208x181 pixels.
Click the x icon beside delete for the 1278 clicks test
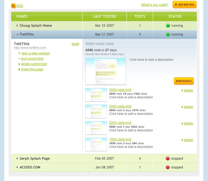coord(182,107)
